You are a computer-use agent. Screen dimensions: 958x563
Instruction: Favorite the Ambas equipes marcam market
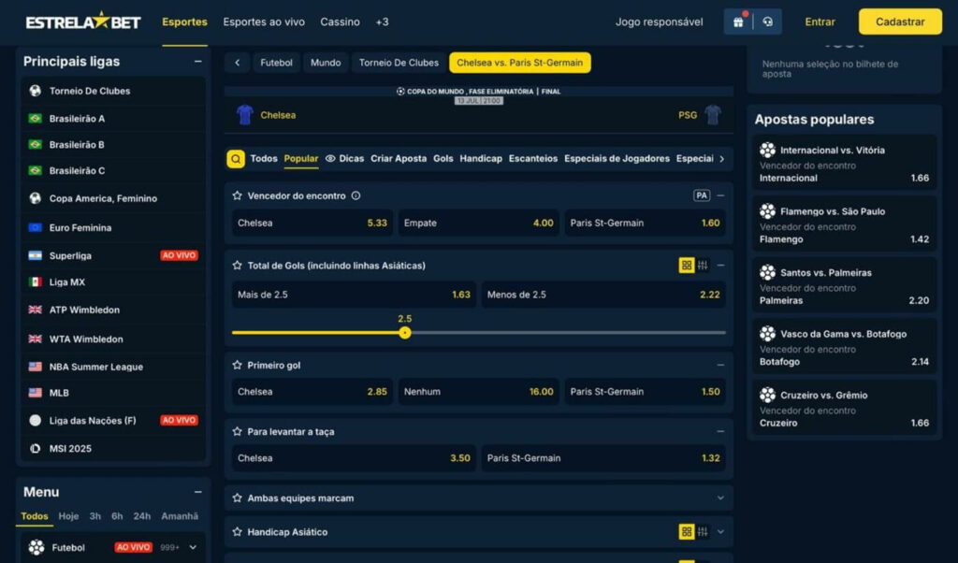click(237, 498)
